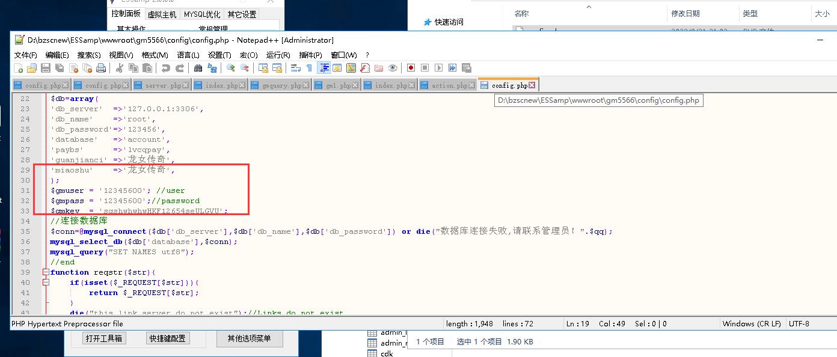Open the 语言(L) language menu
This screenshot has width=837, height=357.
tap(188, 55)
